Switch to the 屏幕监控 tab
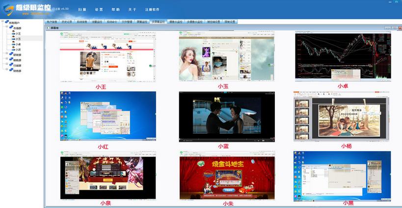This screenshot has height=208, width=402. 142,22
